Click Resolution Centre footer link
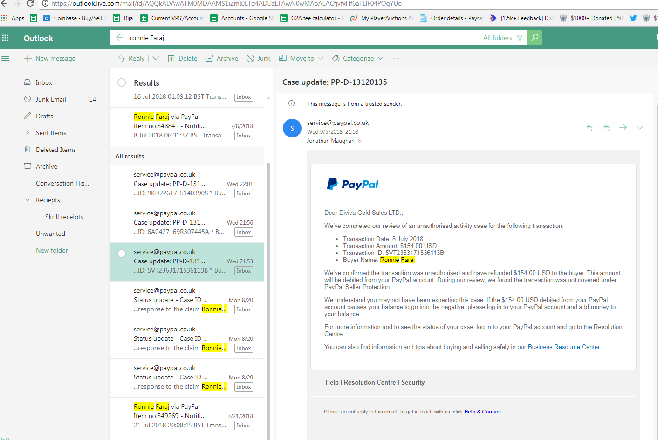This screenshot has height=440, width=658. click(x=370, y=382)
